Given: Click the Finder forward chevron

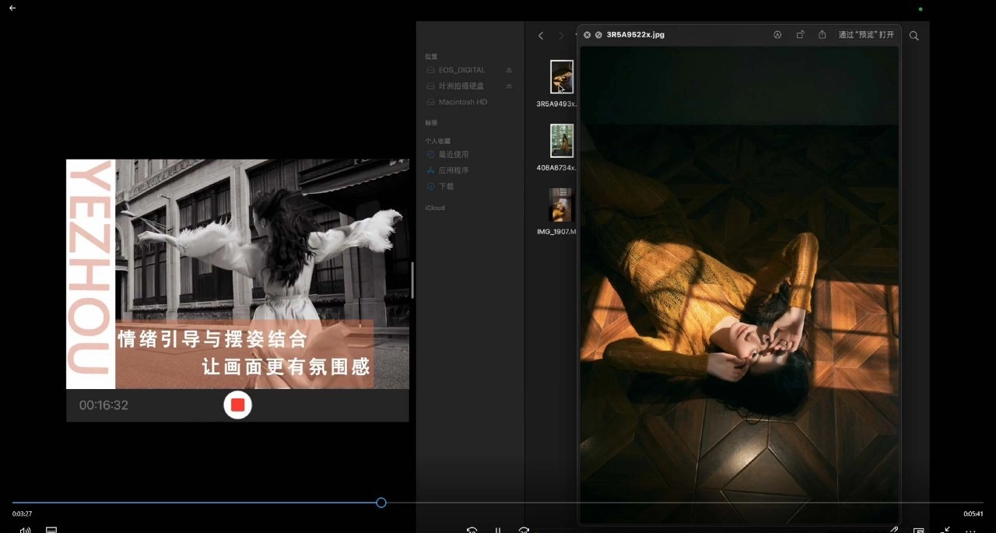Looking at the screenshot, I should coord(561,36).
